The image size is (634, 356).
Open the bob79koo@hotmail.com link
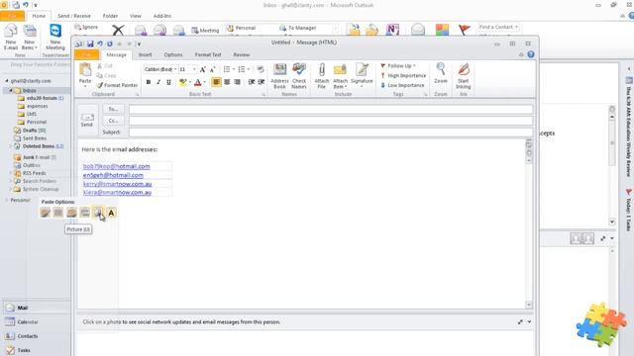click(117, 166)
